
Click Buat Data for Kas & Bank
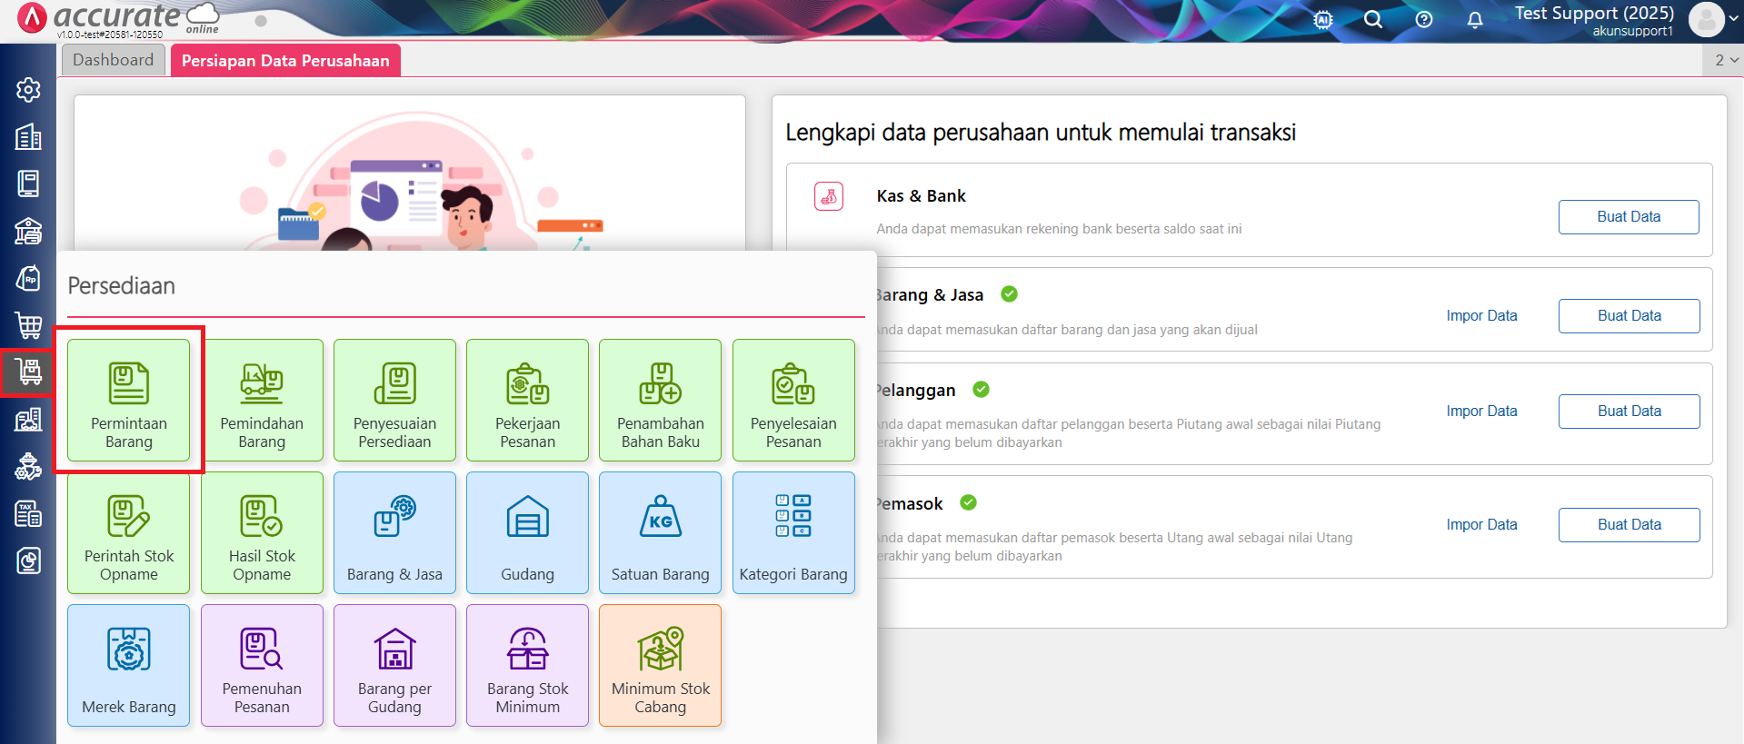1628,217
